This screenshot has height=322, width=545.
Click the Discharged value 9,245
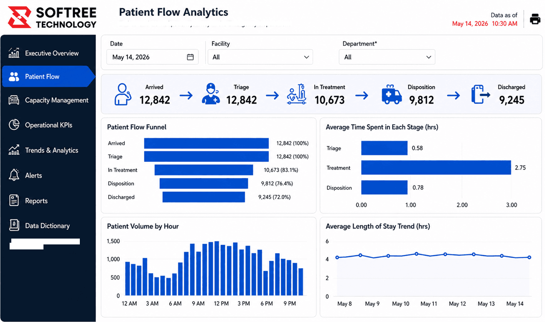pyautogui.click(x=512, y=100)
